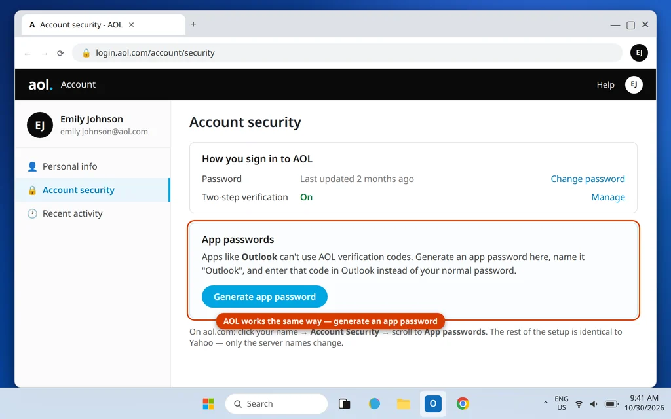Image resolution: width=671 pixels, height=419 pixels.
Task: Open Personal info in sidebar
Action: tap(93, 166)
